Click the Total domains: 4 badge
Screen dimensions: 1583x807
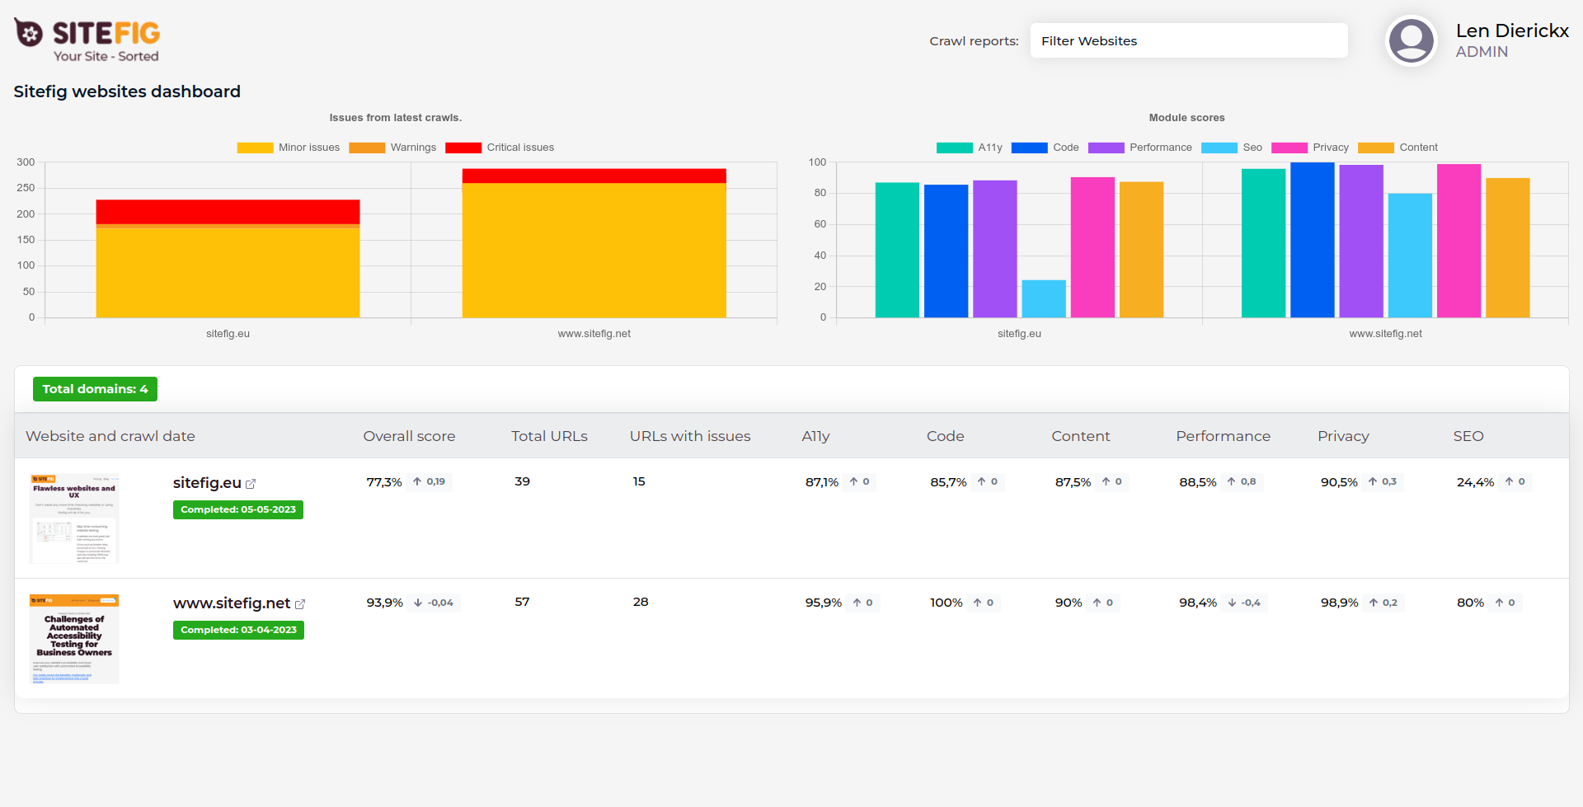coord(95,389)
